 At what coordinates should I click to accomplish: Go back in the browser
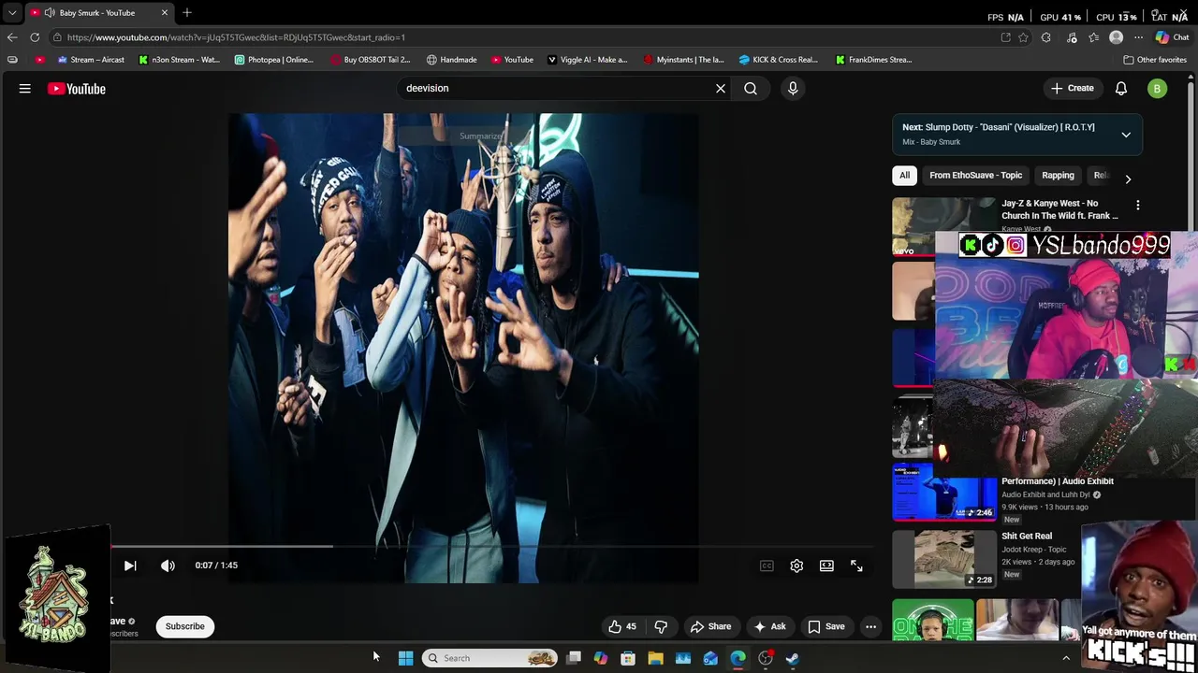[12, 37]
